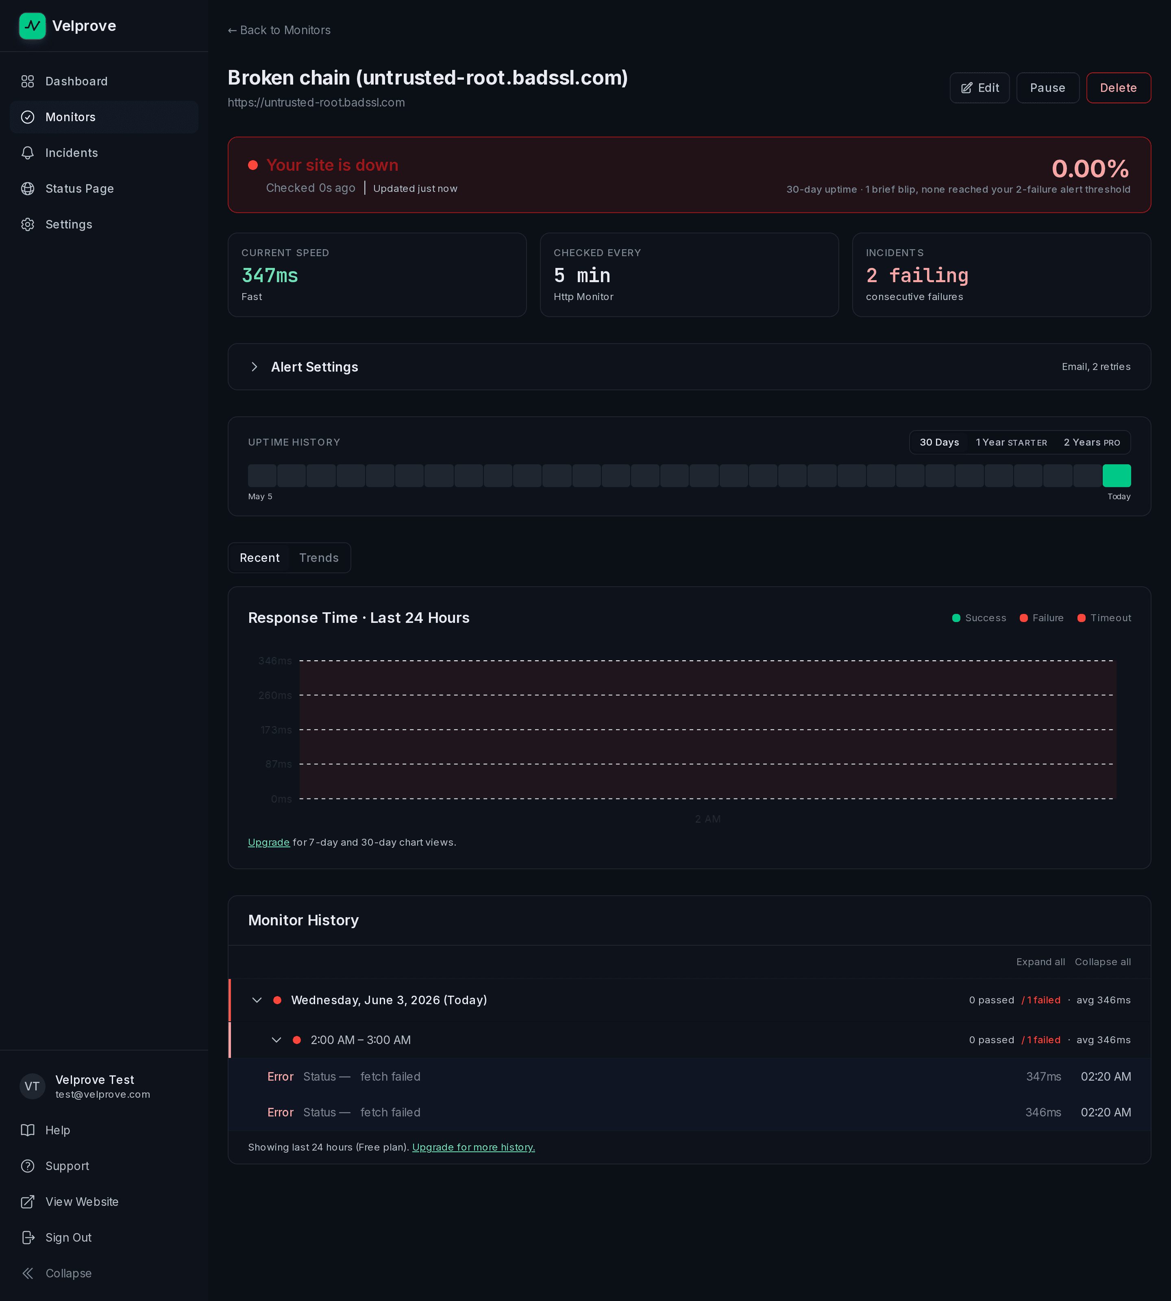Click Upgrade link for chart views
This screenshot has height=1301, width=1171.
[x=269, y=842]
